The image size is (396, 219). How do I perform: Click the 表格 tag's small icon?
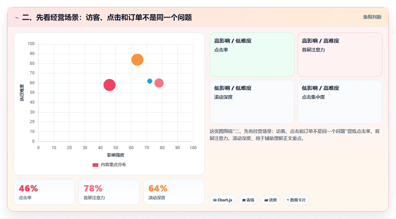[244, 200]
